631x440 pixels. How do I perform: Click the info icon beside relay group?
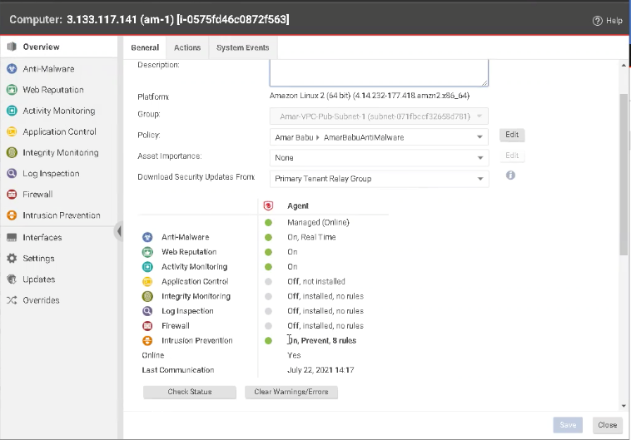[x=510, y=176]
